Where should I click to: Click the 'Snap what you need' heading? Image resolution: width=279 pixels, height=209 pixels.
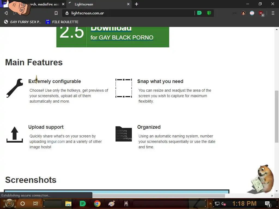(160, 81)
